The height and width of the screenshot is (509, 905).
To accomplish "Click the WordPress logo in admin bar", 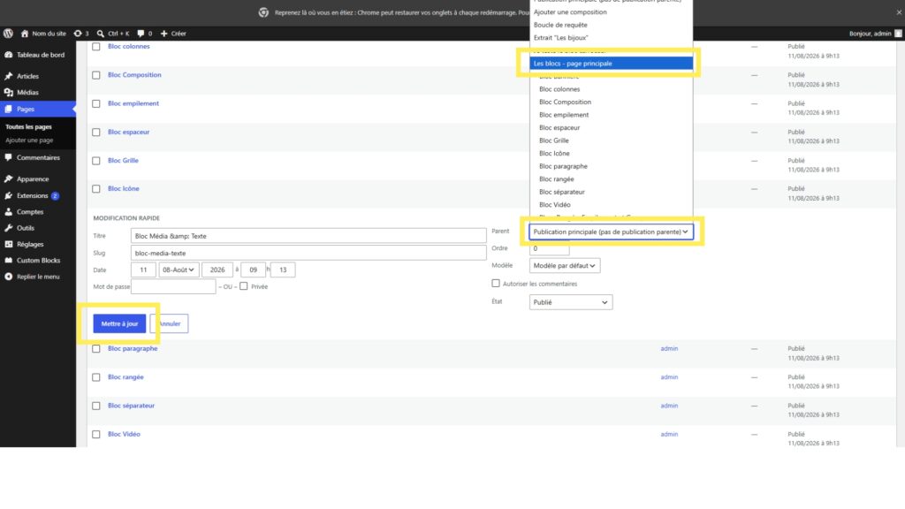I will (x=8, y=34).
